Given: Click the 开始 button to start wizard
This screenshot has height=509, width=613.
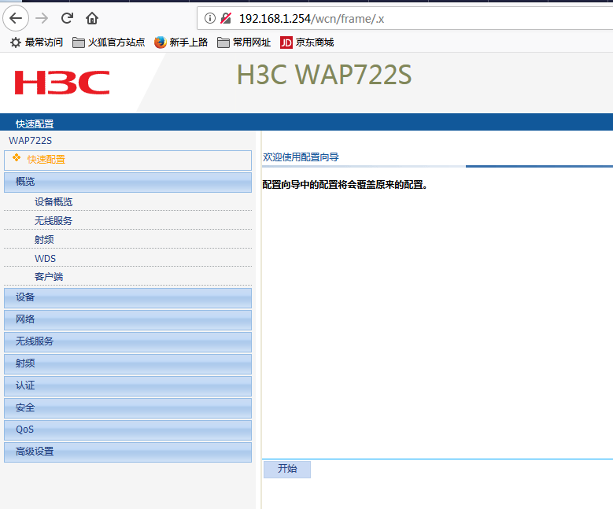Looking at the screenshot, I should click(x=287, y=469).
